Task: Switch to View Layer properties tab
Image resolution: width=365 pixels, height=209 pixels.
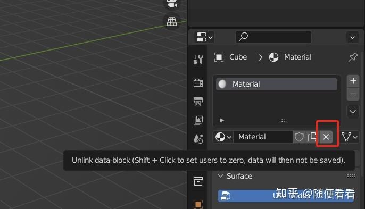Action: click(198, 120)
